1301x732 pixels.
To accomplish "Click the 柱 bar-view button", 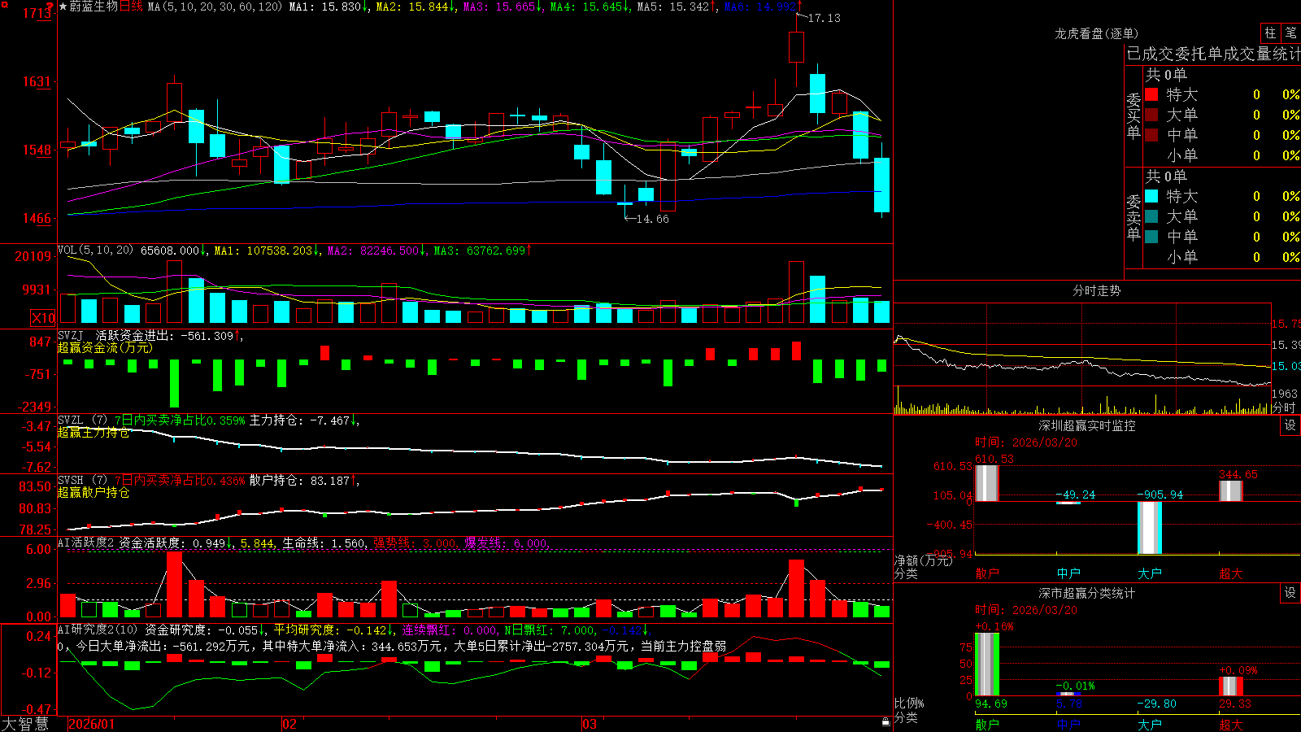I will [1270, 33].
